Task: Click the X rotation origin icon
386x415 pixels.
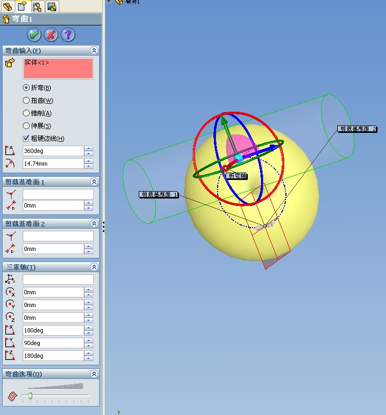Action: pos(11,292)
